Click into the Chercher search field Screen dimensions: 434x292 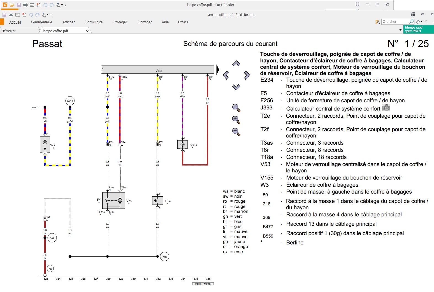[x=395, y=22]
